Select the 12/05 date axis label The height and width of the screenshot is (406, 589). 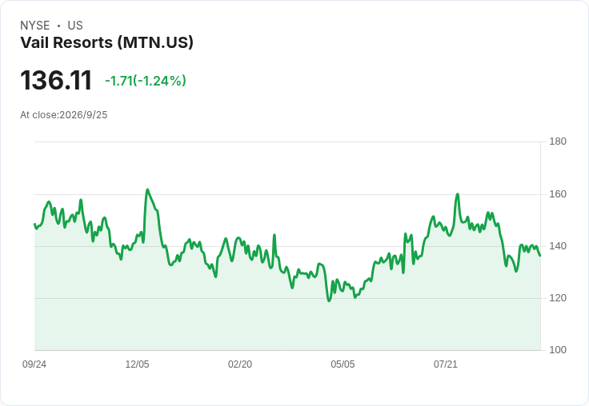(x=137, y=364)
